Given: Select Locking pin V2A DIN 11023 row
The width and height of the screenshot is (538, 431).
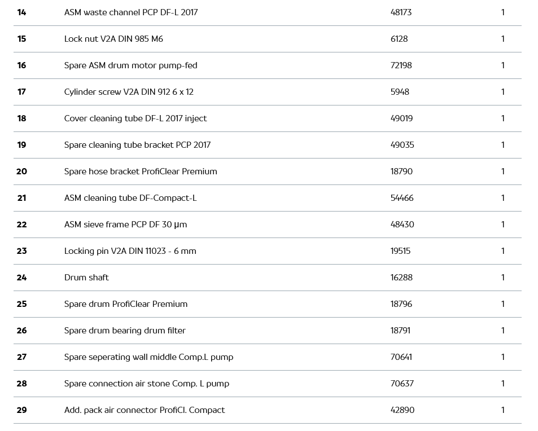Looking at the screenshot, I should [x=130, y=251].
